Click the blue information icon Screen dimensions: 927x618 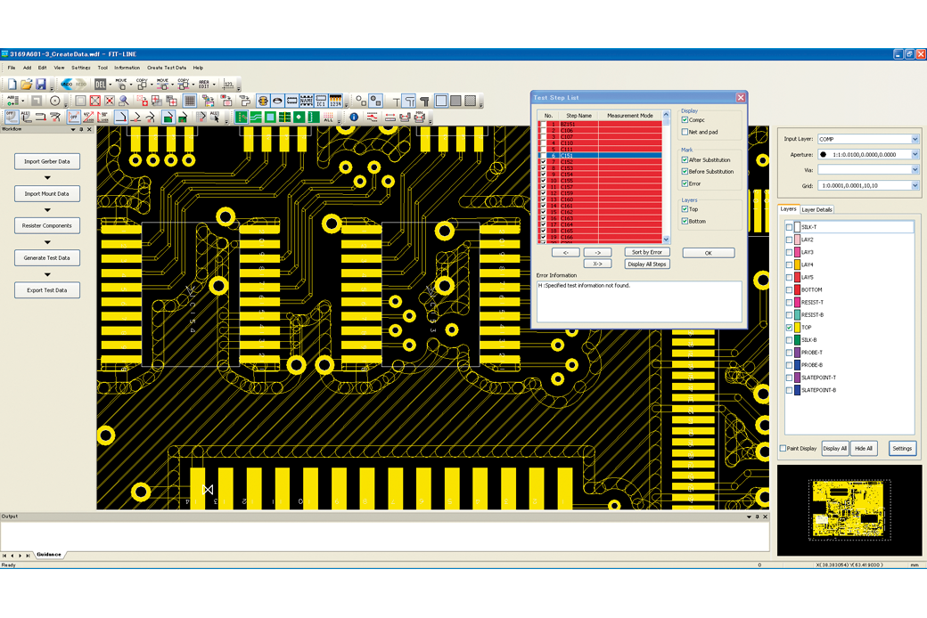354,117
